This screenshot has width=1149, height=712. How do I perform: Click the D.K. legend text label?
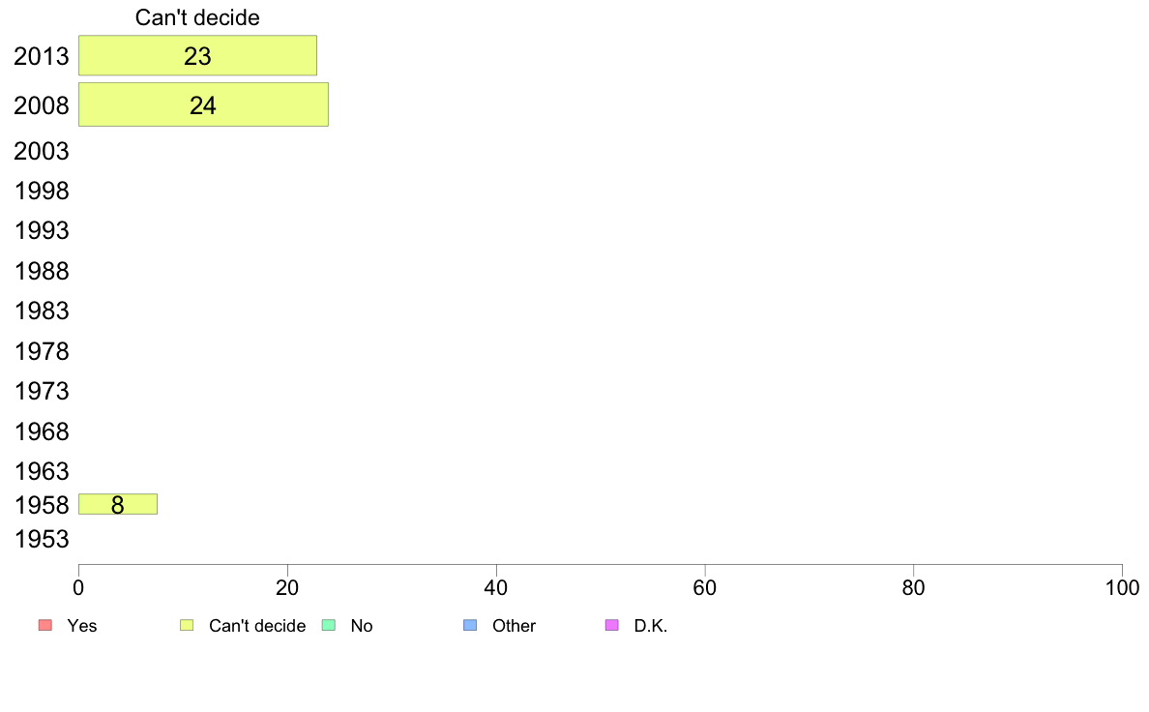coord(651,626)
